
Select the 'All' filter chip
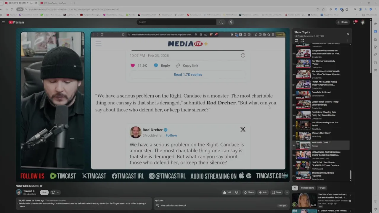point(295,188)
